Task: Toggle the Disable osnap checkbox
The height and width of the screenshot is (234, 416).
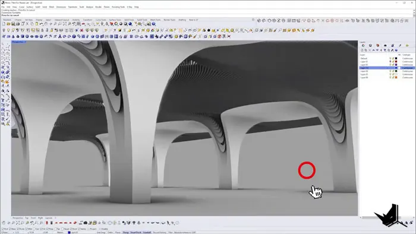Action: click(100, 229)
